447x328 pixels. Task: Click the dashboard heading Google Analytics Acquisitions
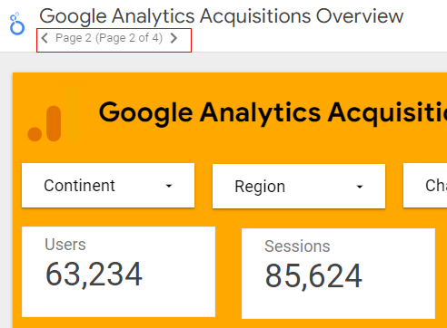273,113
